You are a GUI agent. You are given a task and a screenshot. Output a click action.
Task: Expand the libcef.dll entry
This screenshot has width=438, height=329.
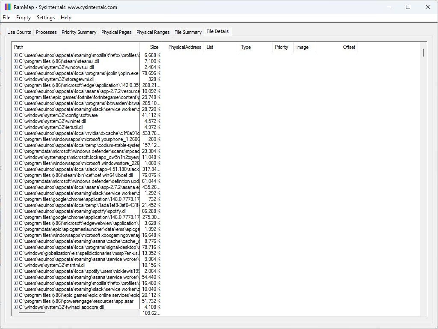coord(16,175)
